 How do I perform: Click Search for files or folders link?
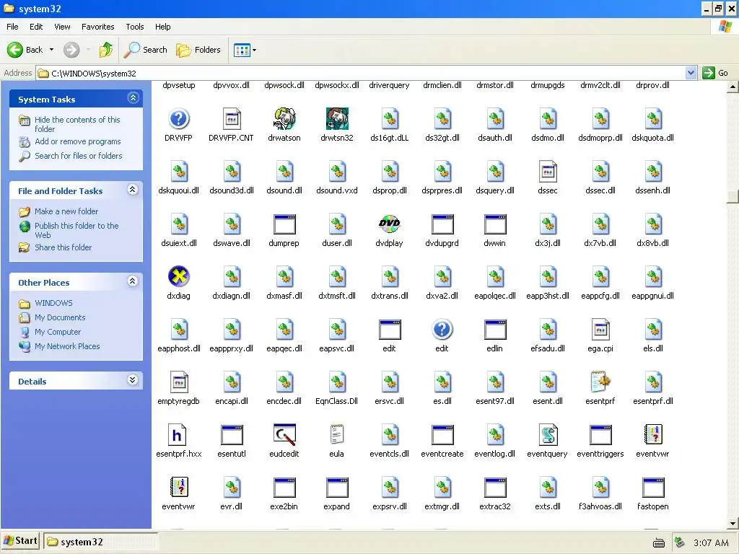click(x=78, y=156)
